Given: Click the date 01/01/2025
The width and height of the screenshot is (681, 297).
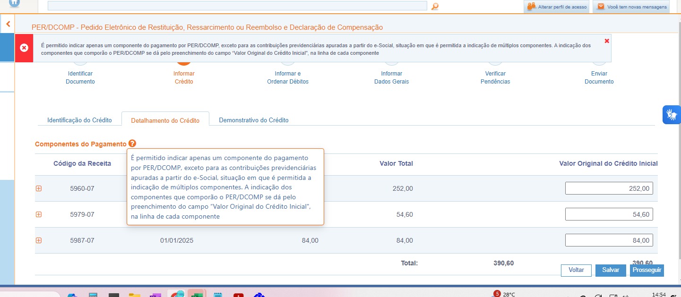Looking at the screenshot, I should pos(177,240).
